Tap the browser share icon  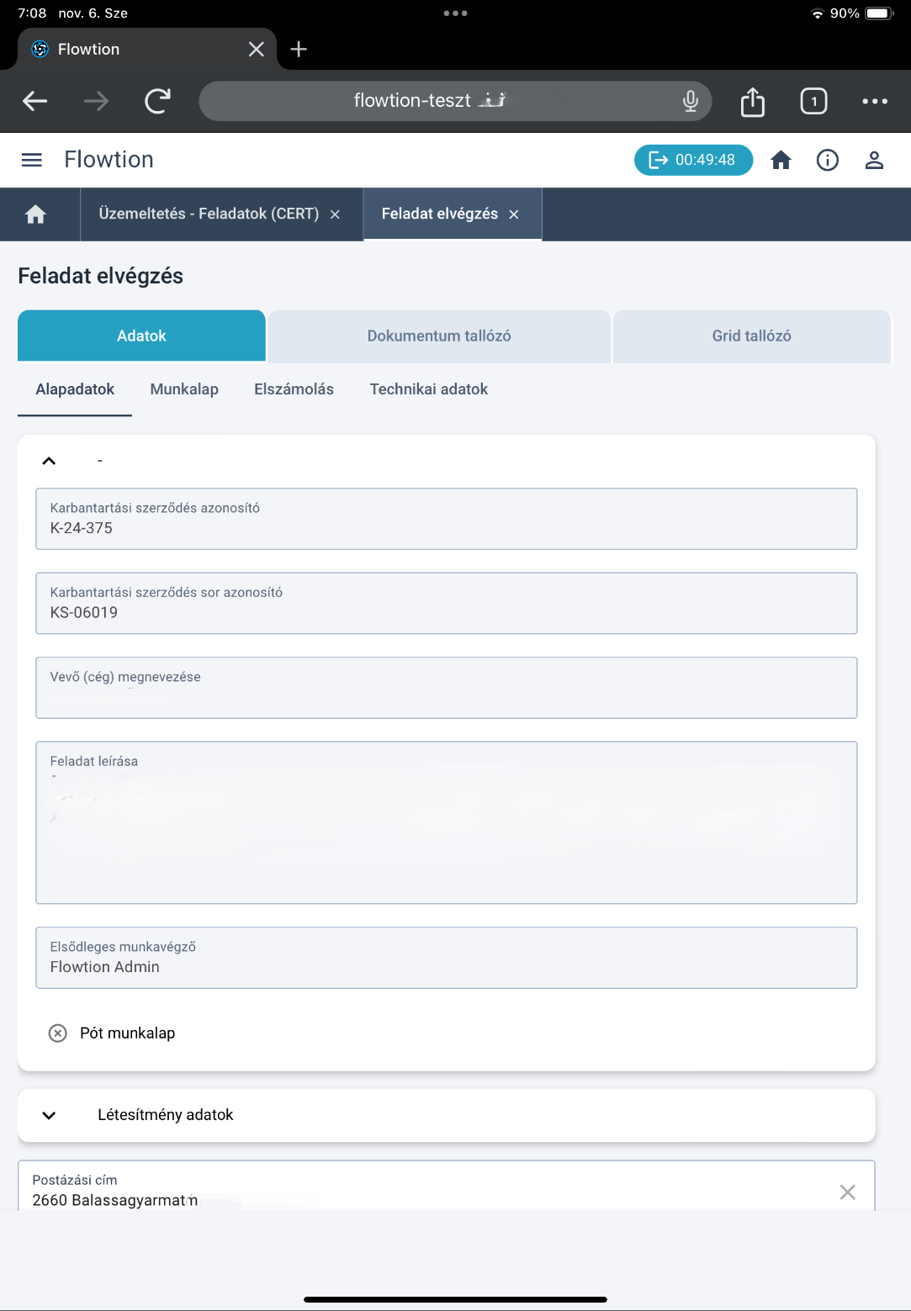[x=753, y=102]
